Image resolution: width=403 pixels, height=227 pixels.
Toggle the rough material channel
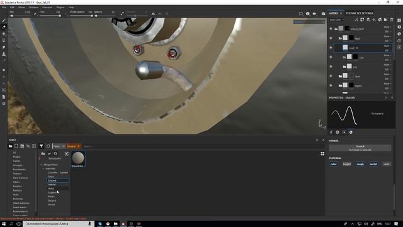click(x=360, y=164)
